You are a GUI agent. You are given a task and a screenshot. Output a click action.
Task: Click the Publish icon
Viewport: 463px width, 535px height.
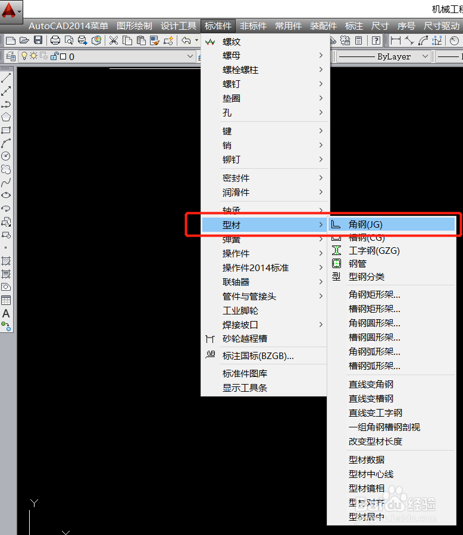coord(82,40)
